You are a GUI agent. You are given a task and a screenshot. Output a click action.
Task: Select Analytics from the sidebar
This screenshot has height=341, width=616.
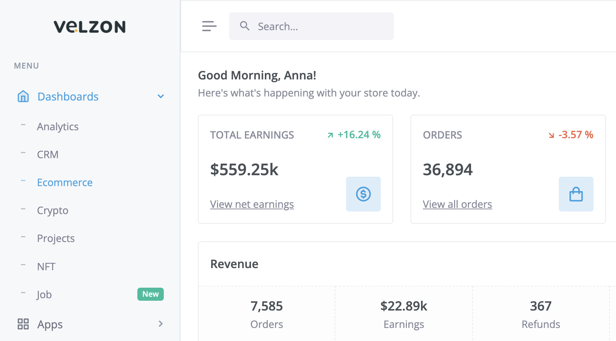[x=58, y=126]
